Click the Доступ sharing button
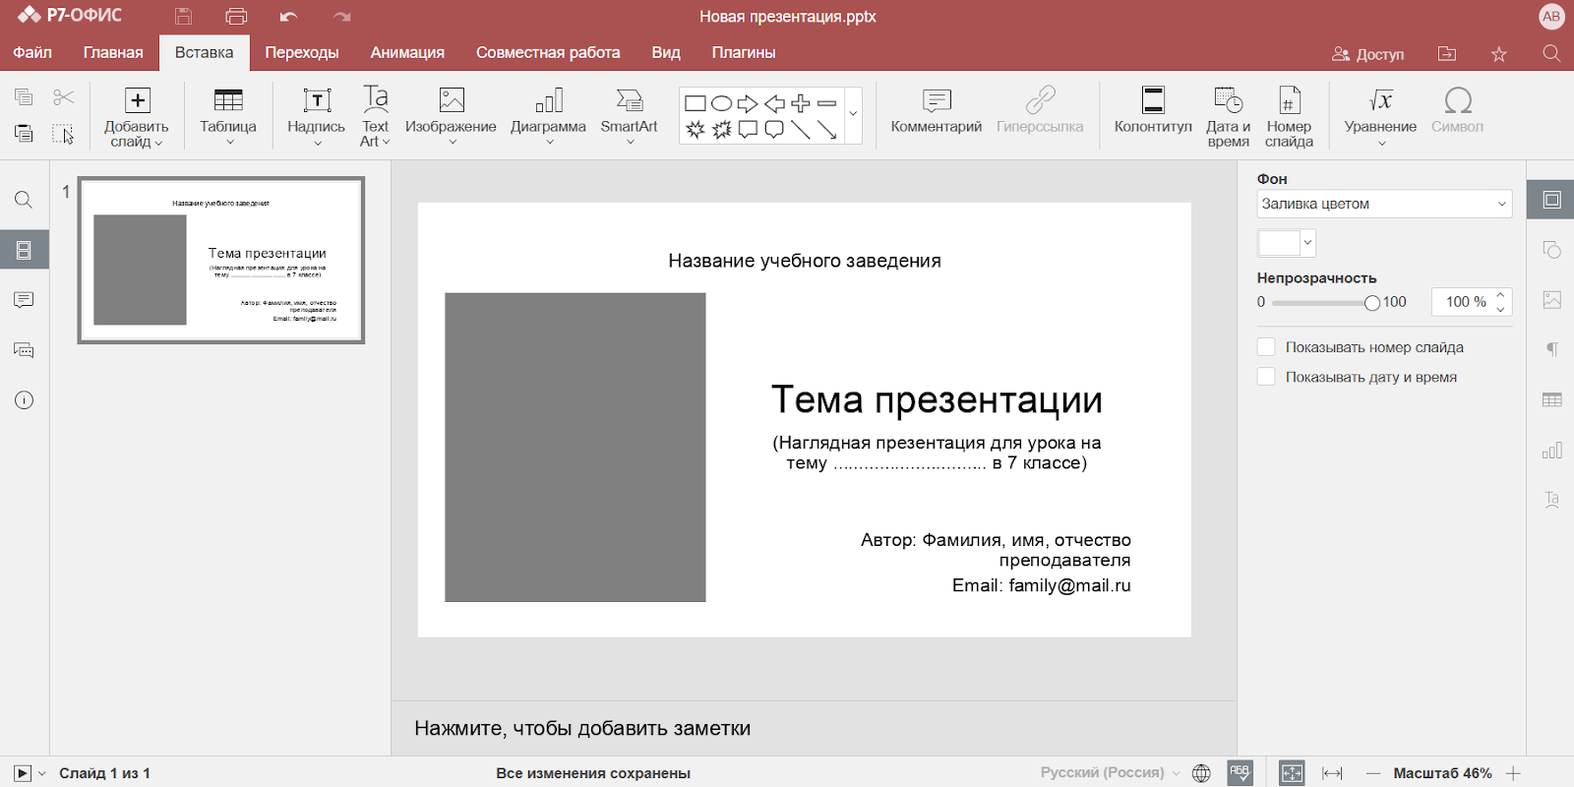 tap(1368, 54)
